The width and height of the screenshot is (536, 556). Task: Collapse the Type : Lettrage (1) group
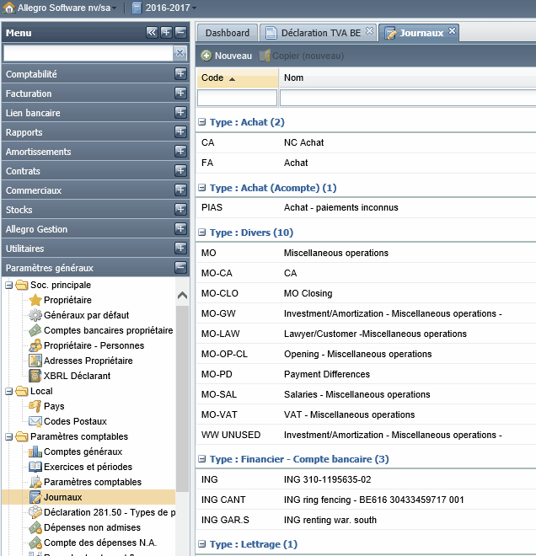[201, 544]
